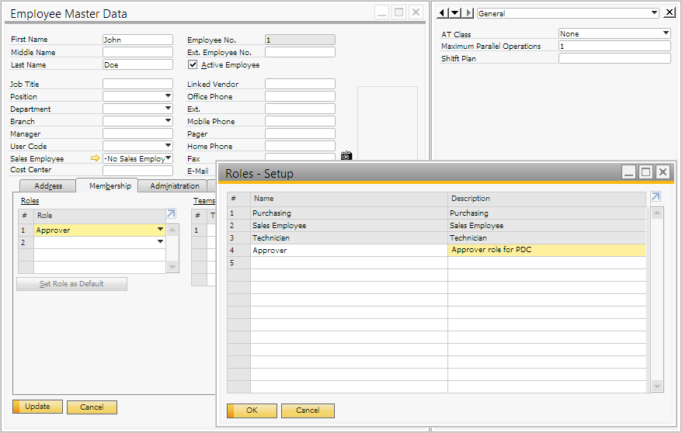The image size is (682, 433).
Task: Expand the Roles grid with blue arrow icon
Action: pyautogui.click(x=171, y=213)
